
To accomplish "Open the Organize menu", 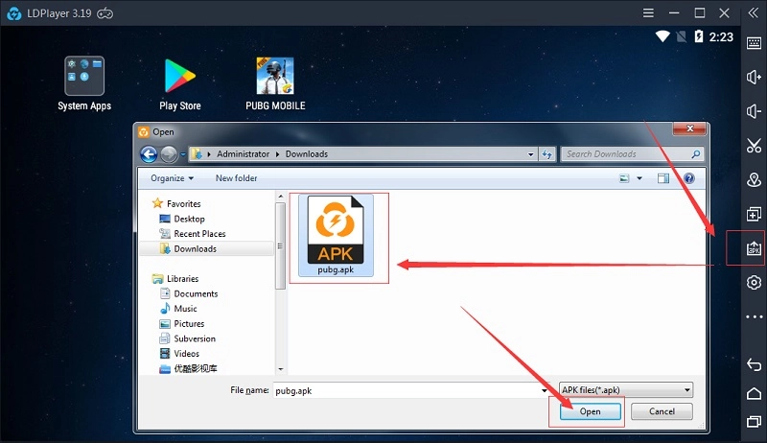I will pyautogui.click(x=172, y=178).
